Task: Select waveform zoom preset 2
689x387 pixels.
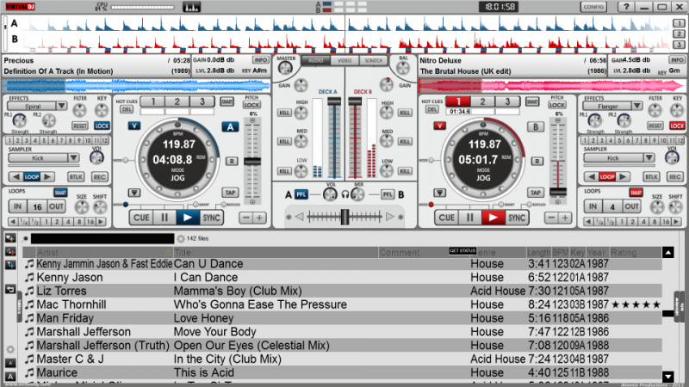Action: (679, 34)
